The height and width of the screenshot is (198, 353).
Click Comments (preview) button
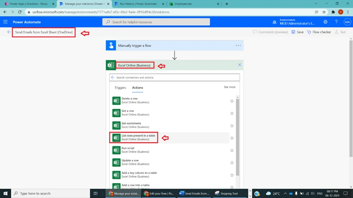pyautogui.click(x=270, y=32)
